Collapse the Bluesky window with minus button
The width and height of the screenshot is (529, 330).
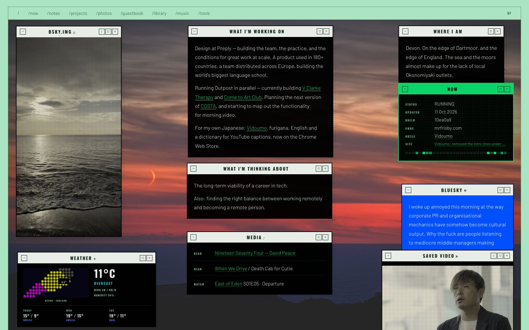tap(408, 190)
